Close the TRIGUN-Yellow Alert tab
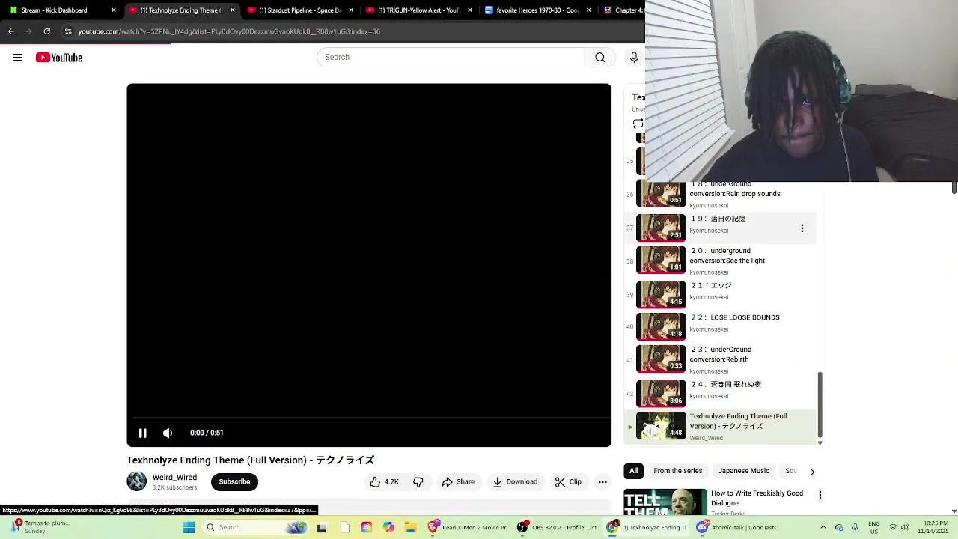958x539 pixels. 470,10
